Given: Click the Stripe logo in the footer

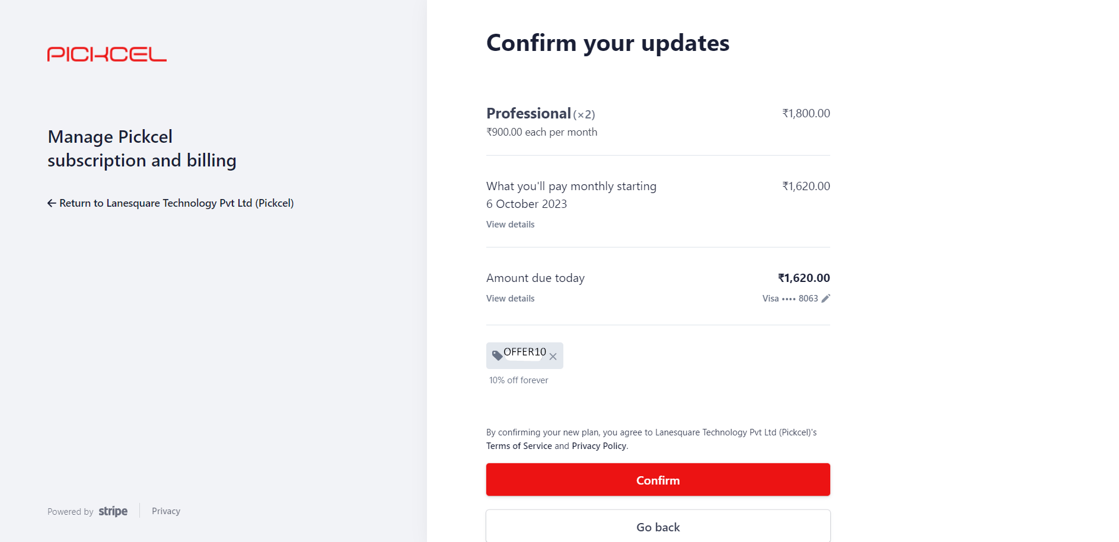Looking at the screenshot, I should 113,511.
